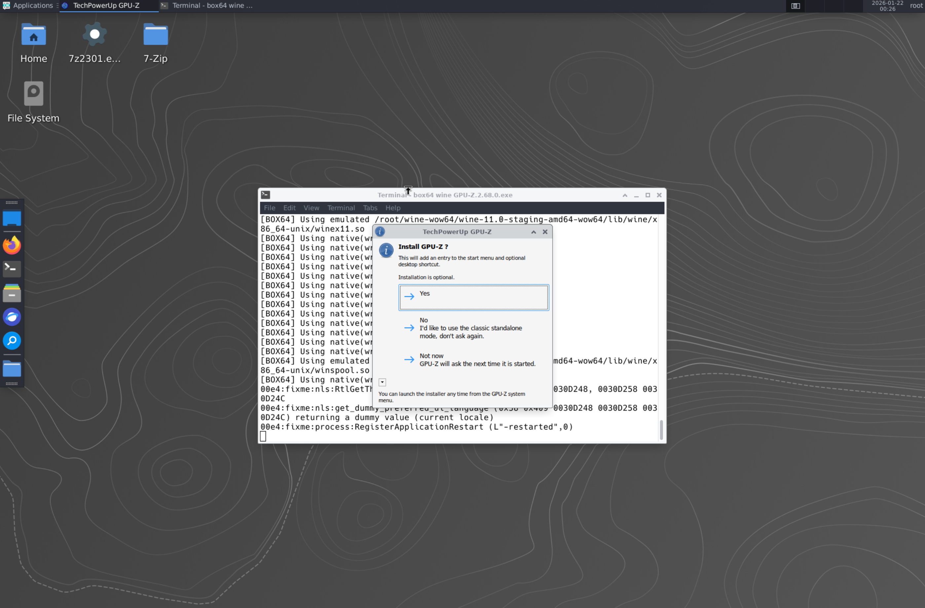The height and width of the screenshot is (608, 925).
Task: Launch Firefox from the dock
Action: [12, 245]
